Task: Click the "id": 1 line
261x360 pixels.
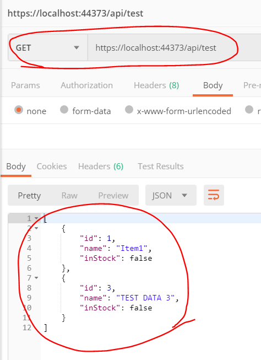Action: (97, 238)
